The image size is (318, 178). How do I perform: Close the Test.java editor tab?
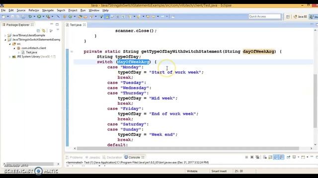click(x=84, y=25)
